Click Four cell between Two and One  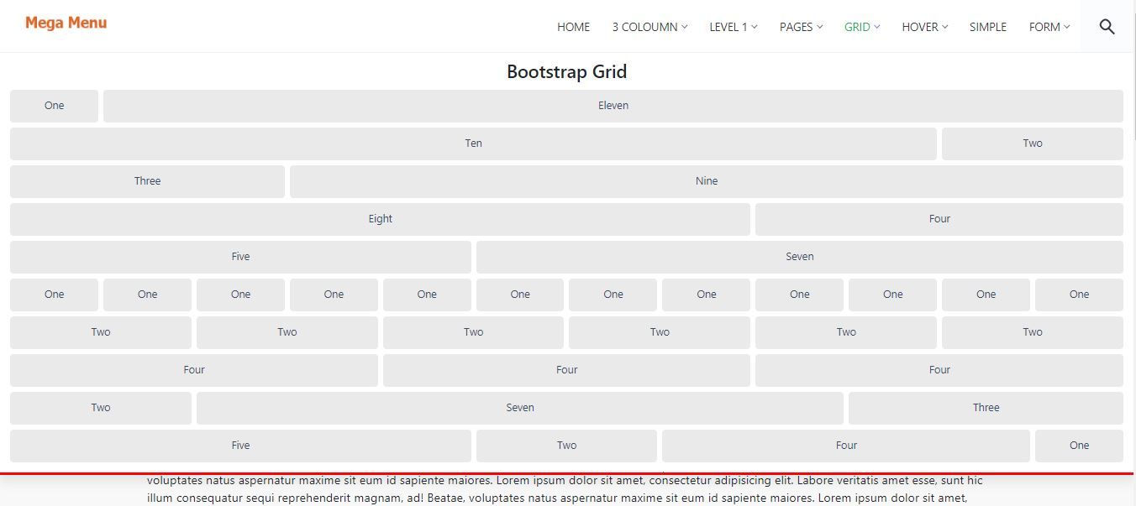(x=846, y=446)
